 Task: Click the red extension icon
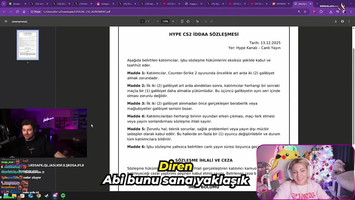coord(314,12)
